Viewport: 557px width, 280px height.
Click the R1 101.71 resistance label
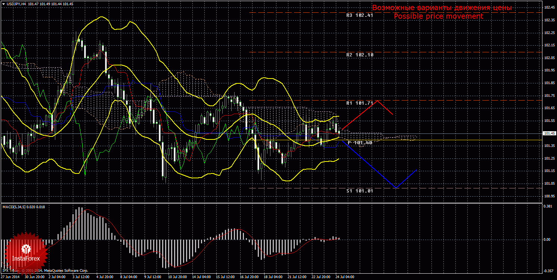359,103
